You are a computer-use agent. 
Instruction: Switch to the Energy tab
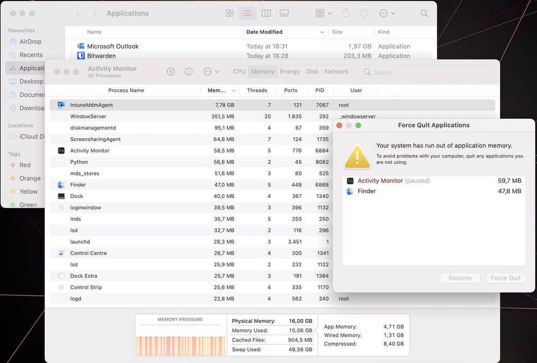[x=290, y=72]
